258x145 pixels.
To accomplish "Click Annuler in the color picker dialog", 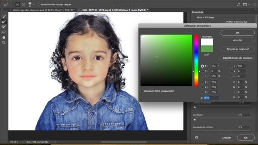I will [237, 40].
